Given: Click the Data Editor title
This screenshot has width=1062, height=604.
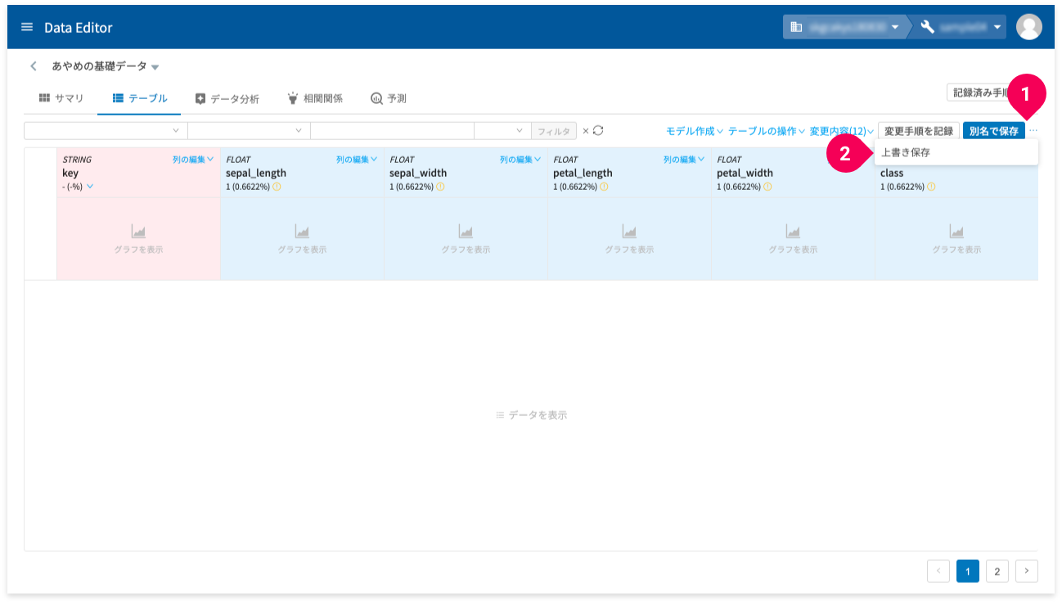Looking at the screenshot, I should 79,27.
